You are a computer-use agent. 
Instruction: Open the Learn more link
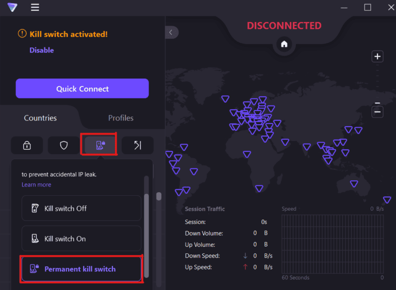pos(36,184)
